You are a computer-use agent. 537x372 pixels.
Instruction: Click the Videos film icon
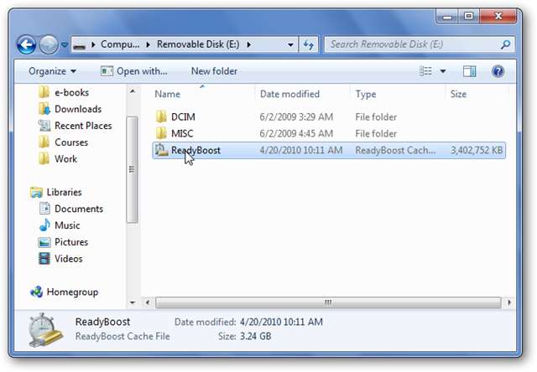point(44,259)
